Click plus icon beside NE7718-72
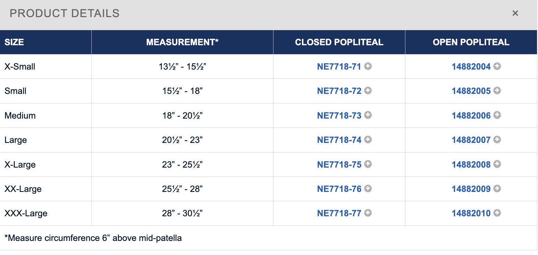 368,90
